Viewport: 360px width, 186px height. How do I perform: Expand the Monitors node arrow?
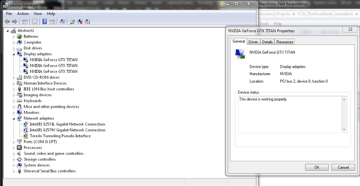(x=14, y=113)
